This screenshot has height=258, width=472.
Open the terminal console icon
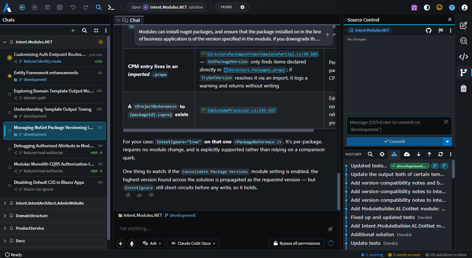111,7
